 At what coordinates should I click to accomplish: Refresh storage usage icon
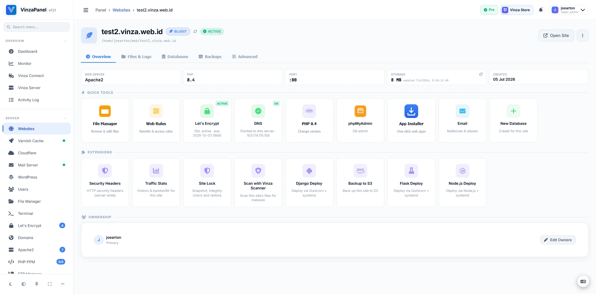(x=481, y=74)
